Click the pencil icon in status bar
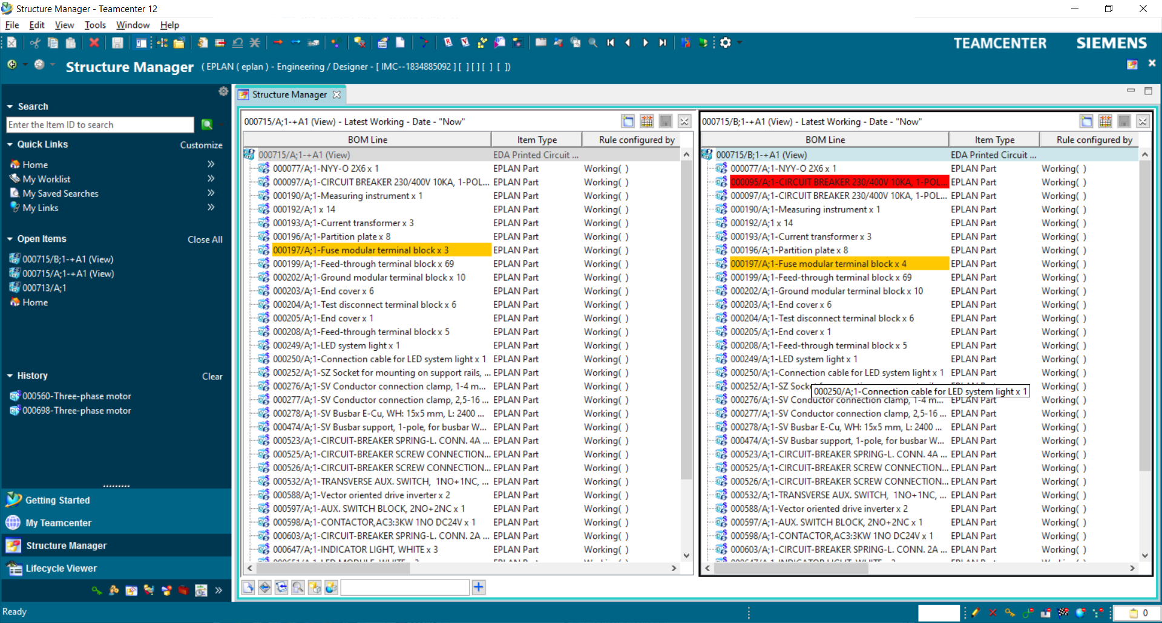1162x623 pixels. click(975, 613)
